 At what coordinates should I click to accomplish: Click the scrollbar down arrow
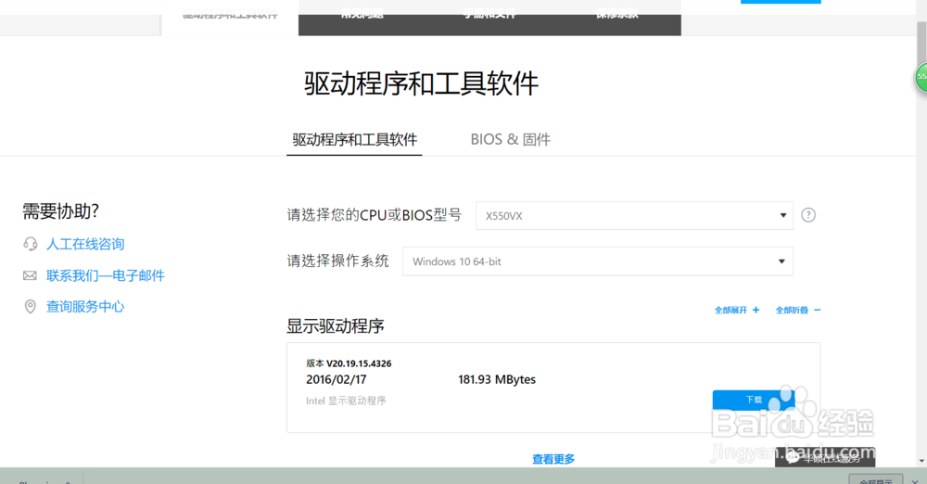tap(921, 460)
